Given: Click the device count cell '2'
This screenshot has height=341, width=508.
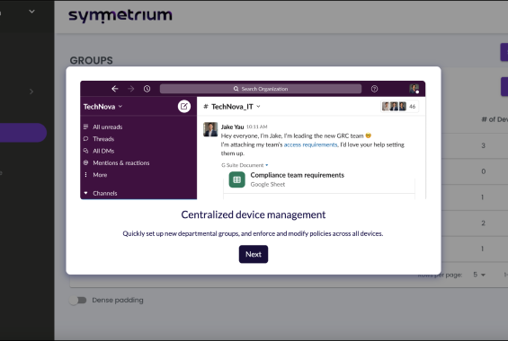Looking at the screenshot, I should coord(483,223).
